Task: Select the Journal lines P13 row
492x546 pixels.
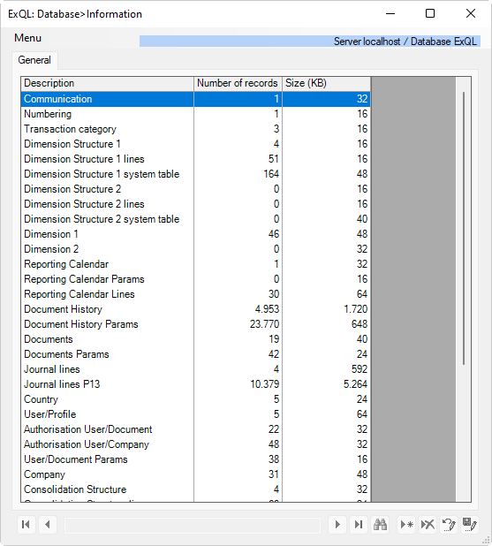Action: click(196, 384)
